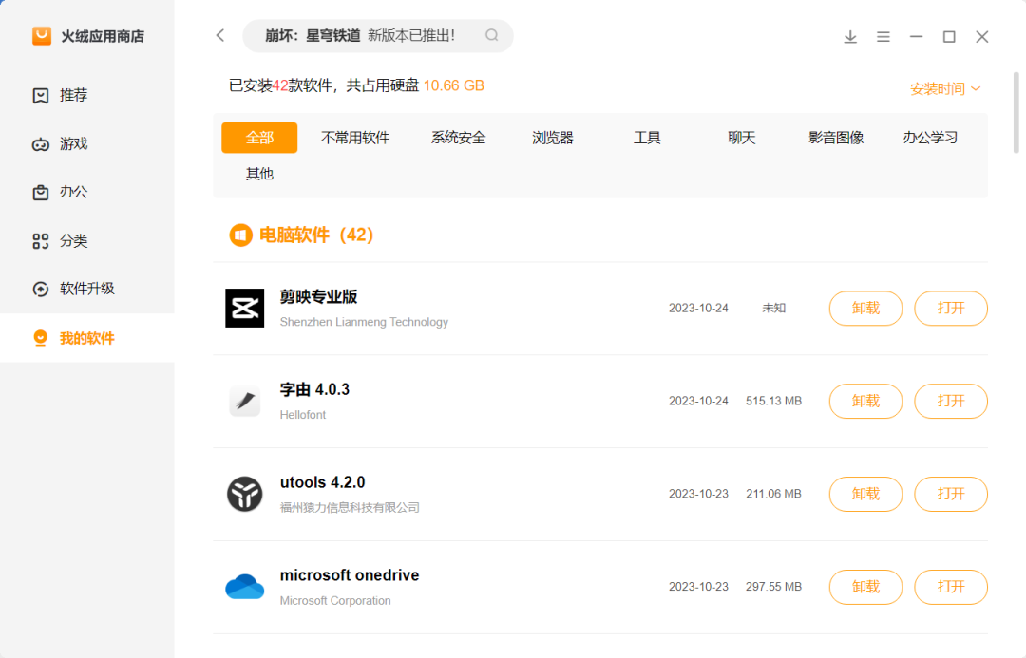Image resolution: width=1026 pixels, height=658 pixels.
Task: Click the 字由 app icon
Action: click(245, 401)
